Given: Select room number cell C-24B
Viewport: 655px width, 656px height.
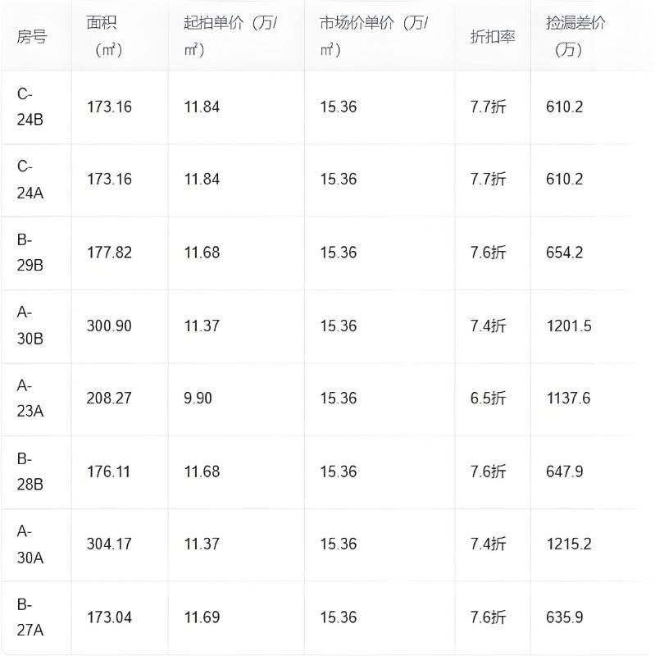Looking at the screenshot, I should (x=30, y=107).
